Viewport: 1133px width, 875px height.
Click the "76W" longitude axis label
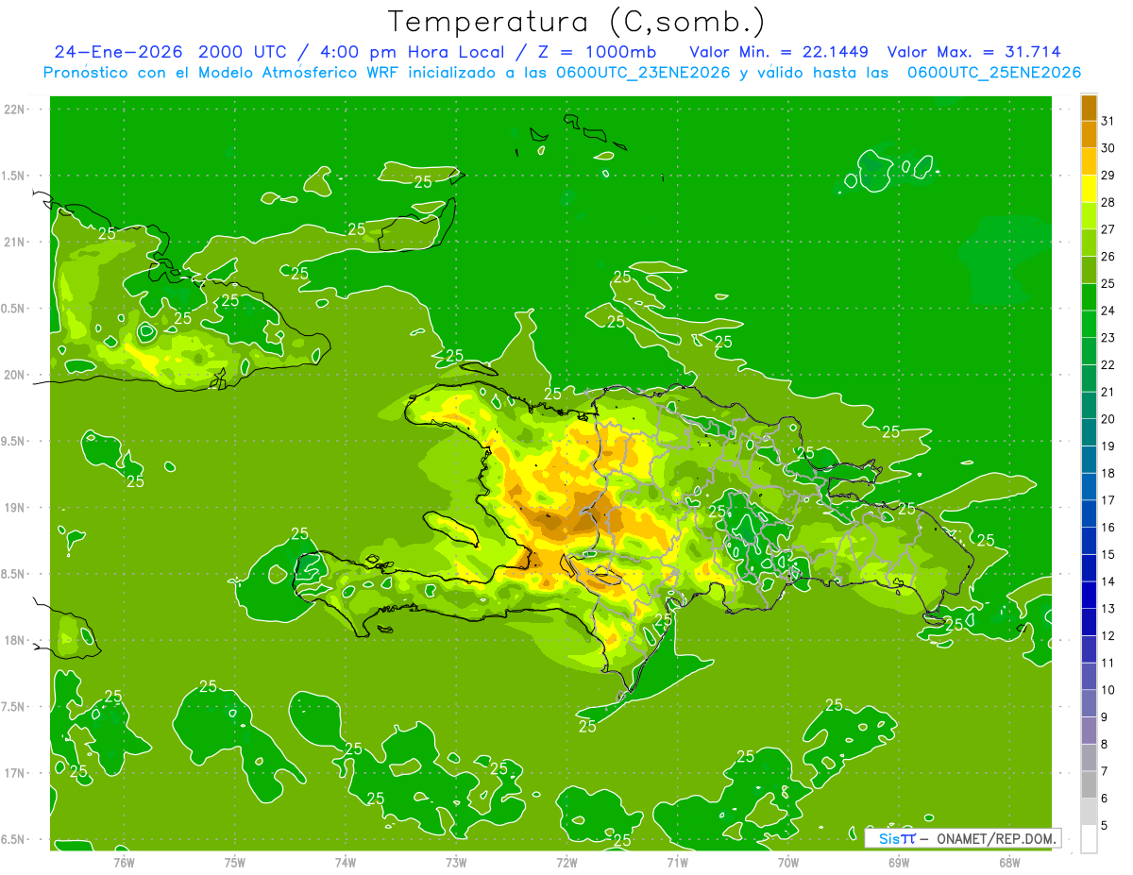point(124,862)
